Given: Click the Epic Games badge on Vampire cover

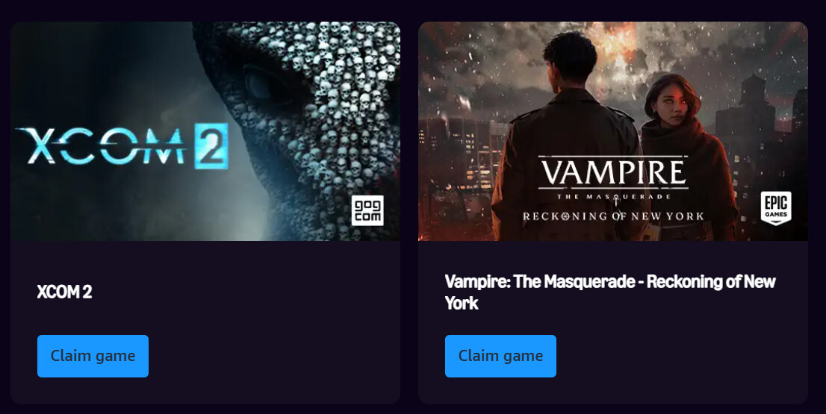Looking at the screenshot, I should (776, 208).
